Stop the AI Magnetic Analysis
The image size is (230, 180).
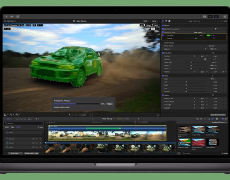pyautogui.click(x=109, y=104)
